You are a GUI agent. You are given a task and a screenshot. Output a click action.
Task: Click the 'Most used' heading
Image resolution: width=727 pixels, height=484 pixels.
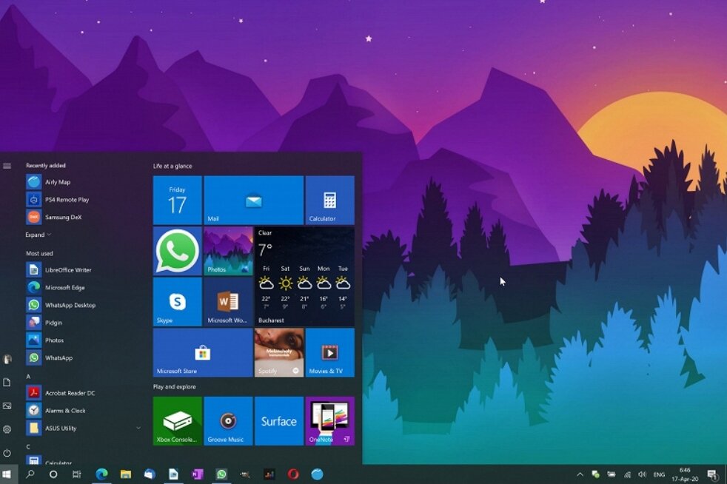coord(39,253)
